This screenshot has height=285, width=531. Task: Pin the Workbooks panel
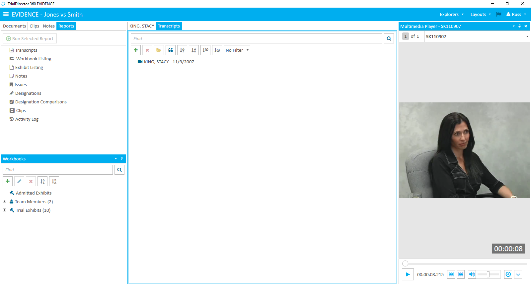coord(122,159)
